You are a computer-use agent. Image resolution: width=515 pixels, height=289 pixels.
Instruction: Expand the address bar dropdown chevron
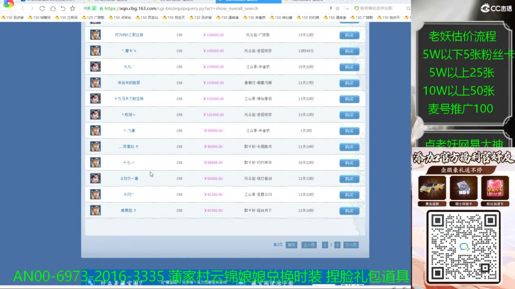pos(347,8)
